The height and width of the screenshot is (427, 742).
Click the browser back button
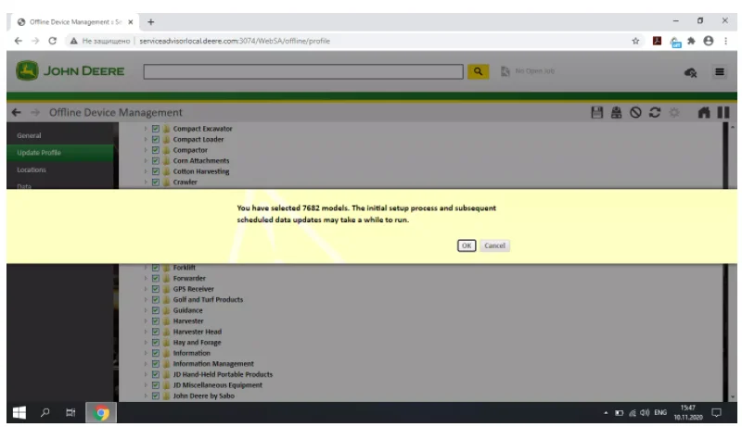(18, 41)
